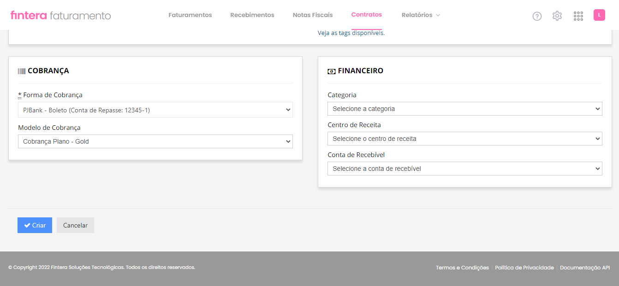Cancel with the Cancelar button

[75, 225]
